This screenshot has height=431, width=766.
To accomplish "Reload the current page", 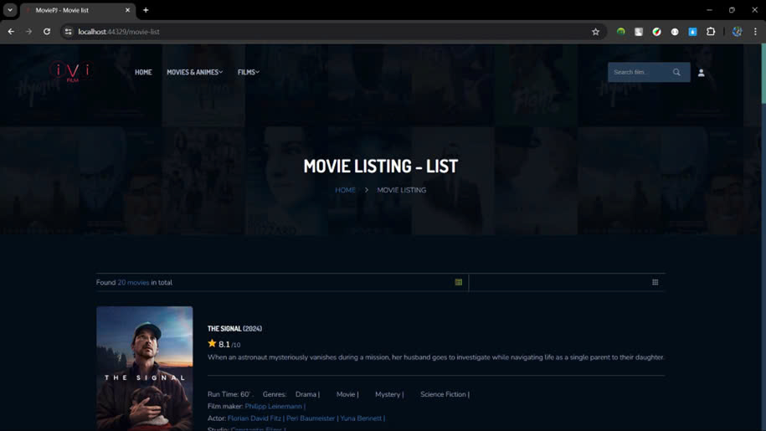I will [x=47, y=32].
